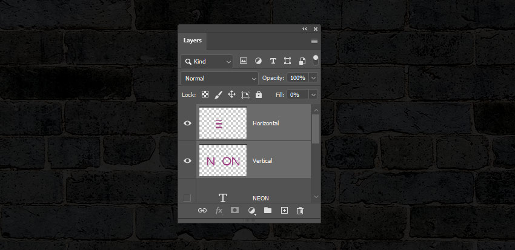This screenshot has width=515, height=250.
Task: Click the Vertical layer name
Action: pos(262,161)
